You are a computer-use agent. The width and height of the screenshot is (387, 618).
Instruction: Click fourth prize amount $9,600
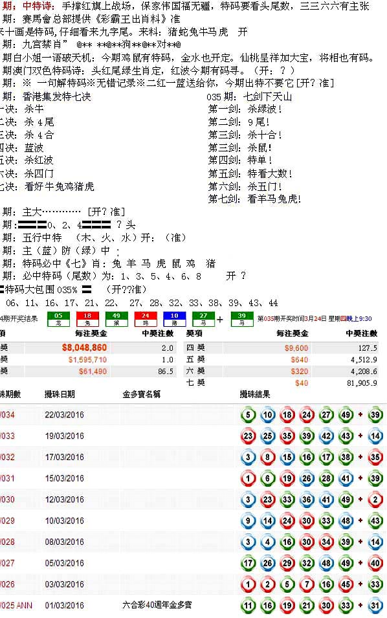pos(296,348)
